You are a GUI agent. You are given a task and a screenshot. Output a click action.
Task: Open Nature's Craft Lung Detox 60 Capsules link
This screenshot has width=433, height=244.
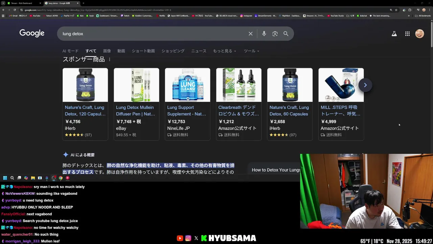[289, 110]
